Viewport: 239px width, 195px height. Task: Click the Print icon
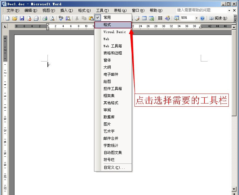pyautogui.click(x=45, y=18)
